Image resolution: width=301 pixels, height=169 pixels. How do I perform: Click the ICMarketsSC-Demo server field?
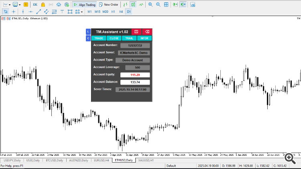pos(134,53)
